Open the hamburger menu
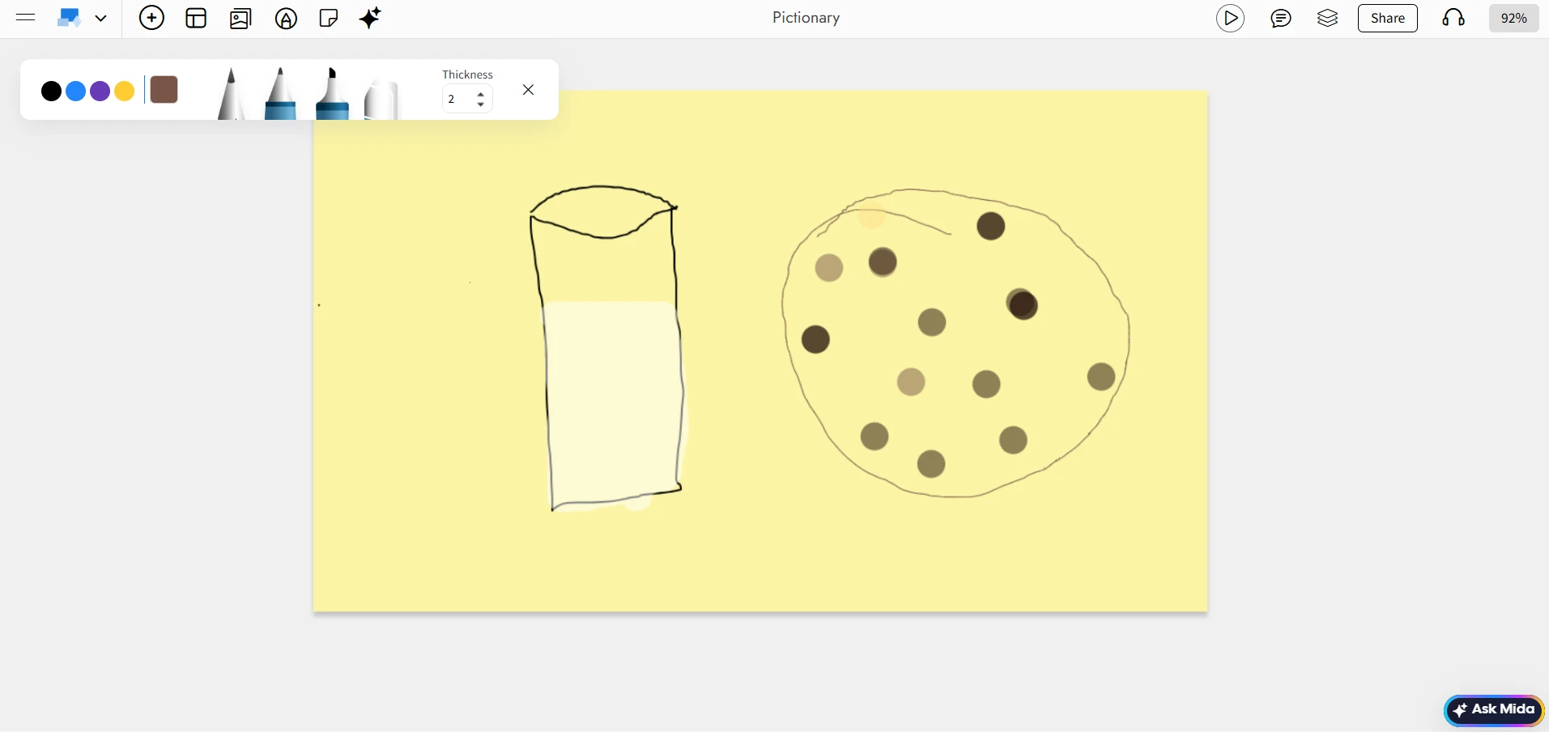The height and width of the screenshot is (732, 1549). [x=26, y=18]
